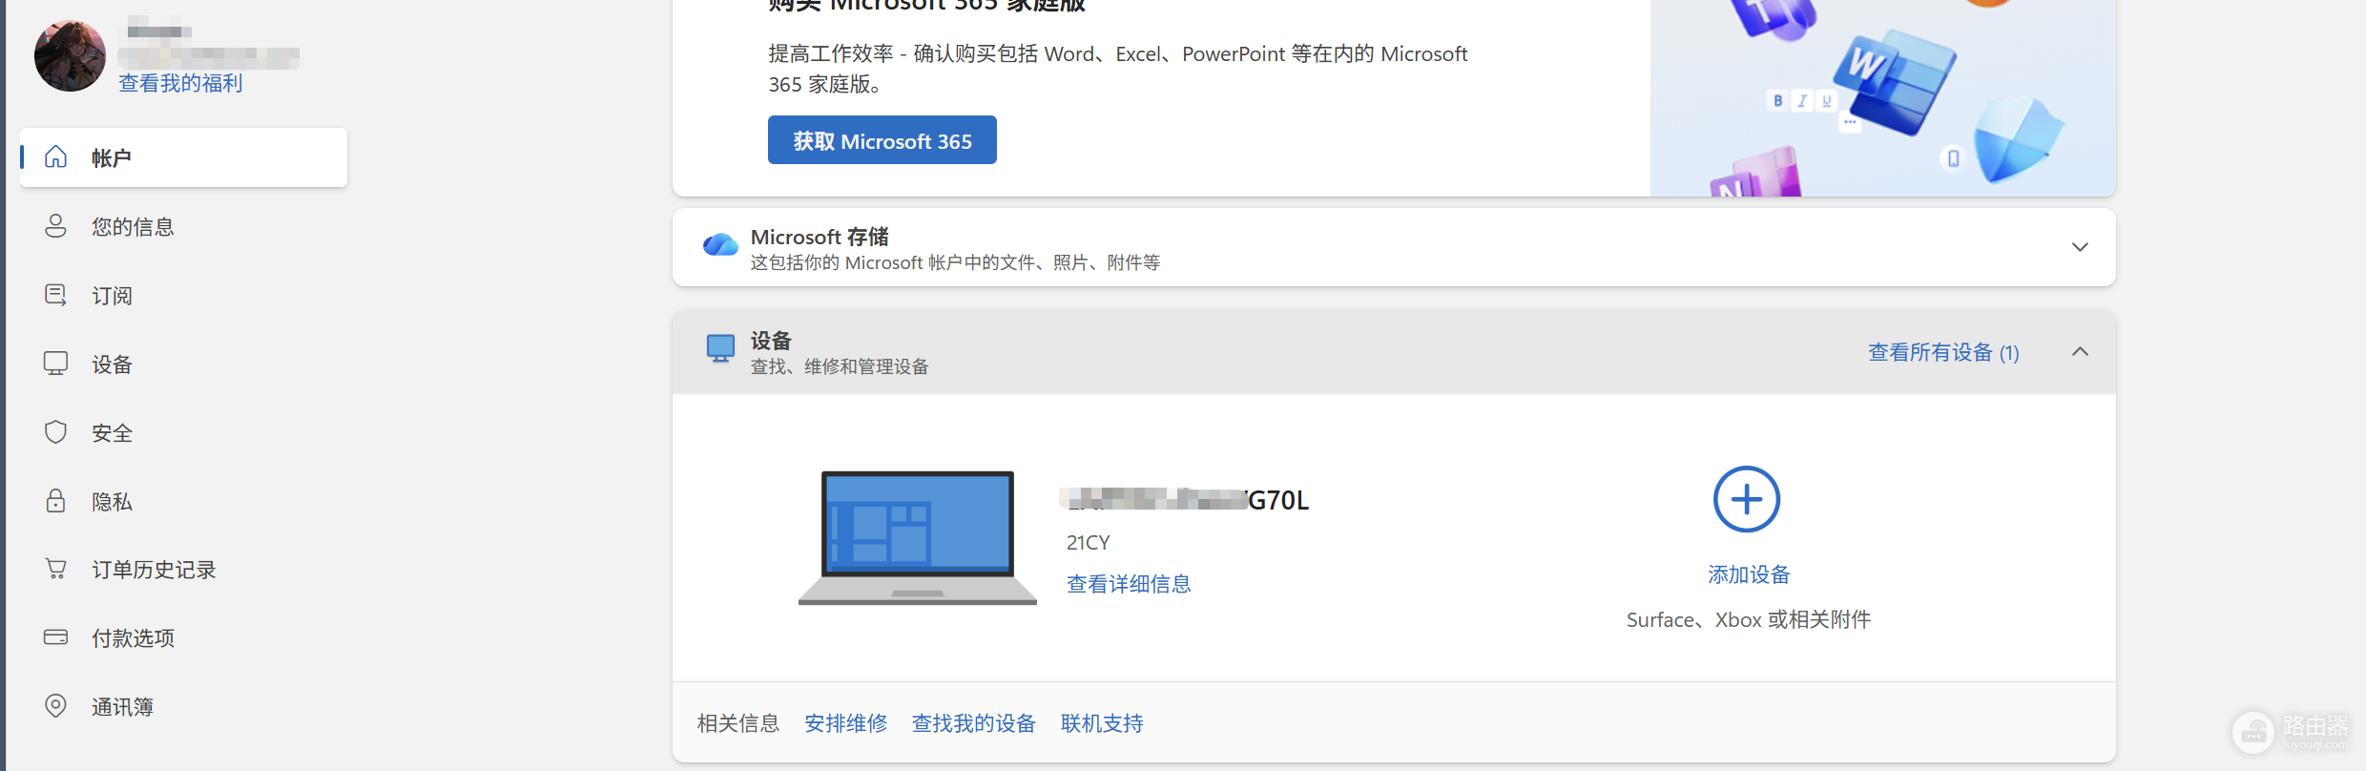Click the plus circle icon to add device
This screenshot has width=2366, height=771.
[1747, 499]
